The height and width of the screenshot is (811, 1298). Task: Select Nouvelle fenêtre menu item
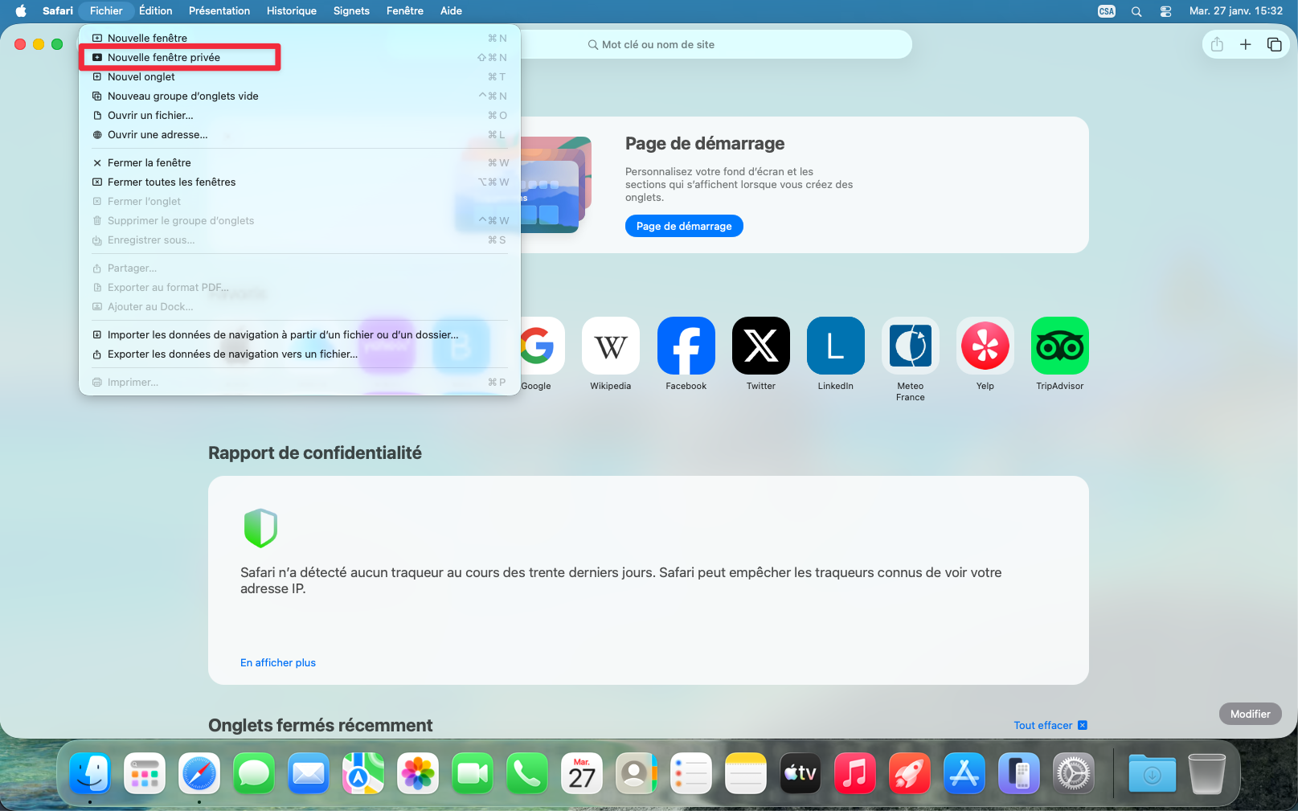pyautogui.click(x=300, y=38)
